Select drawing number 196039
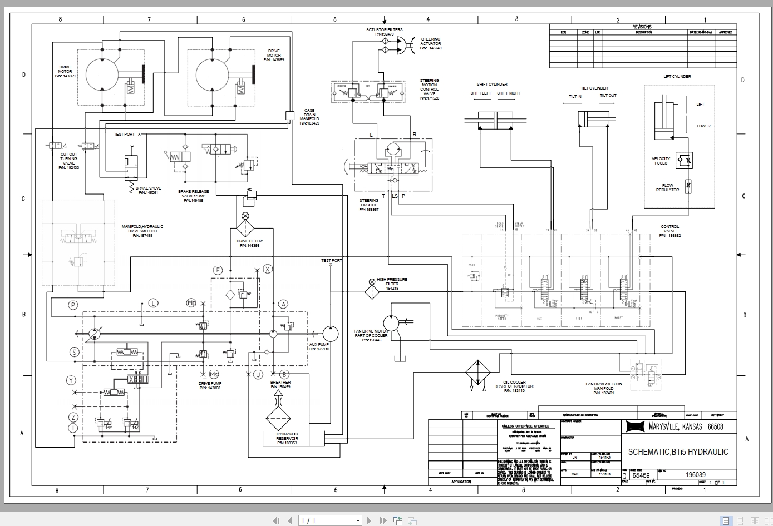Viewport: 773px width, 526px height. (696, 475)
